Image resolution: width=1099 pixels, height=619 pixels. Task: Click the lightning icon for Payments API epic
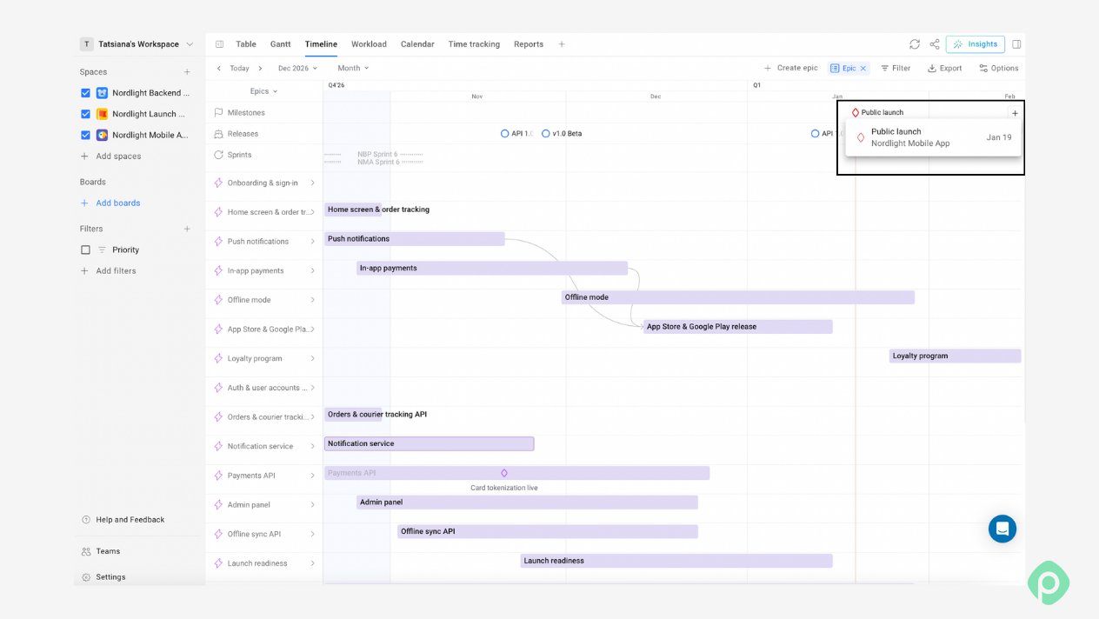(219, 476)
